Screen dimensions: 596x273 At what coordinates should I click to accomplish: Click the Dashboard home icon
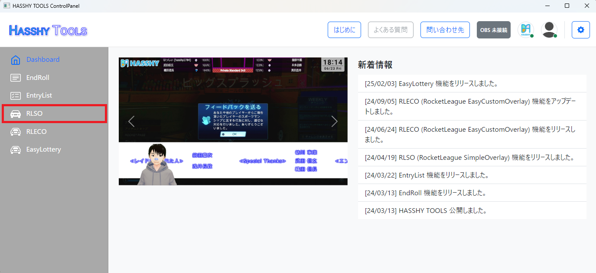[x=16, y=60]
